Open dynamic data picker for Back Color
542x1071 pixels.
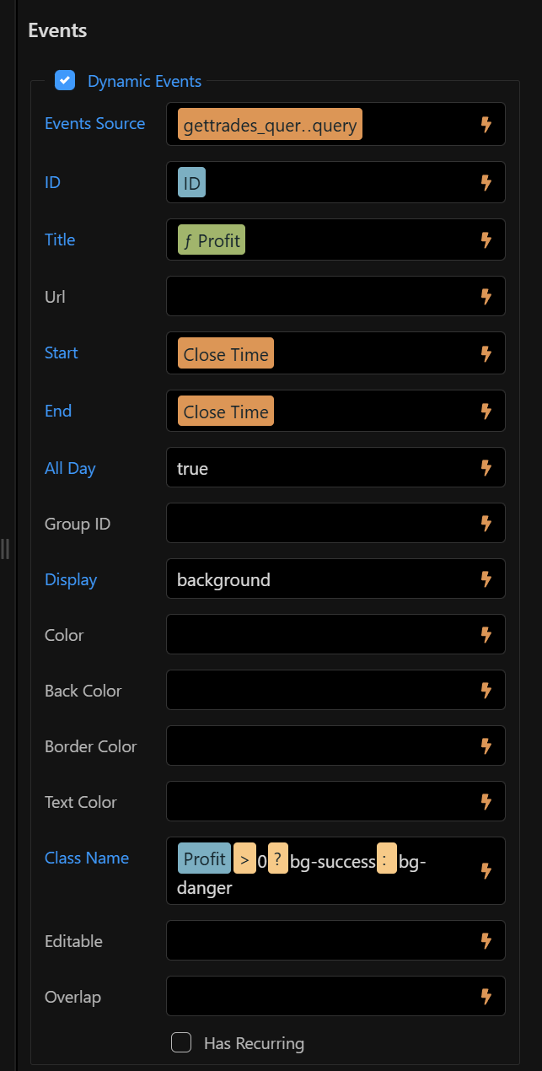coord(486,690)
